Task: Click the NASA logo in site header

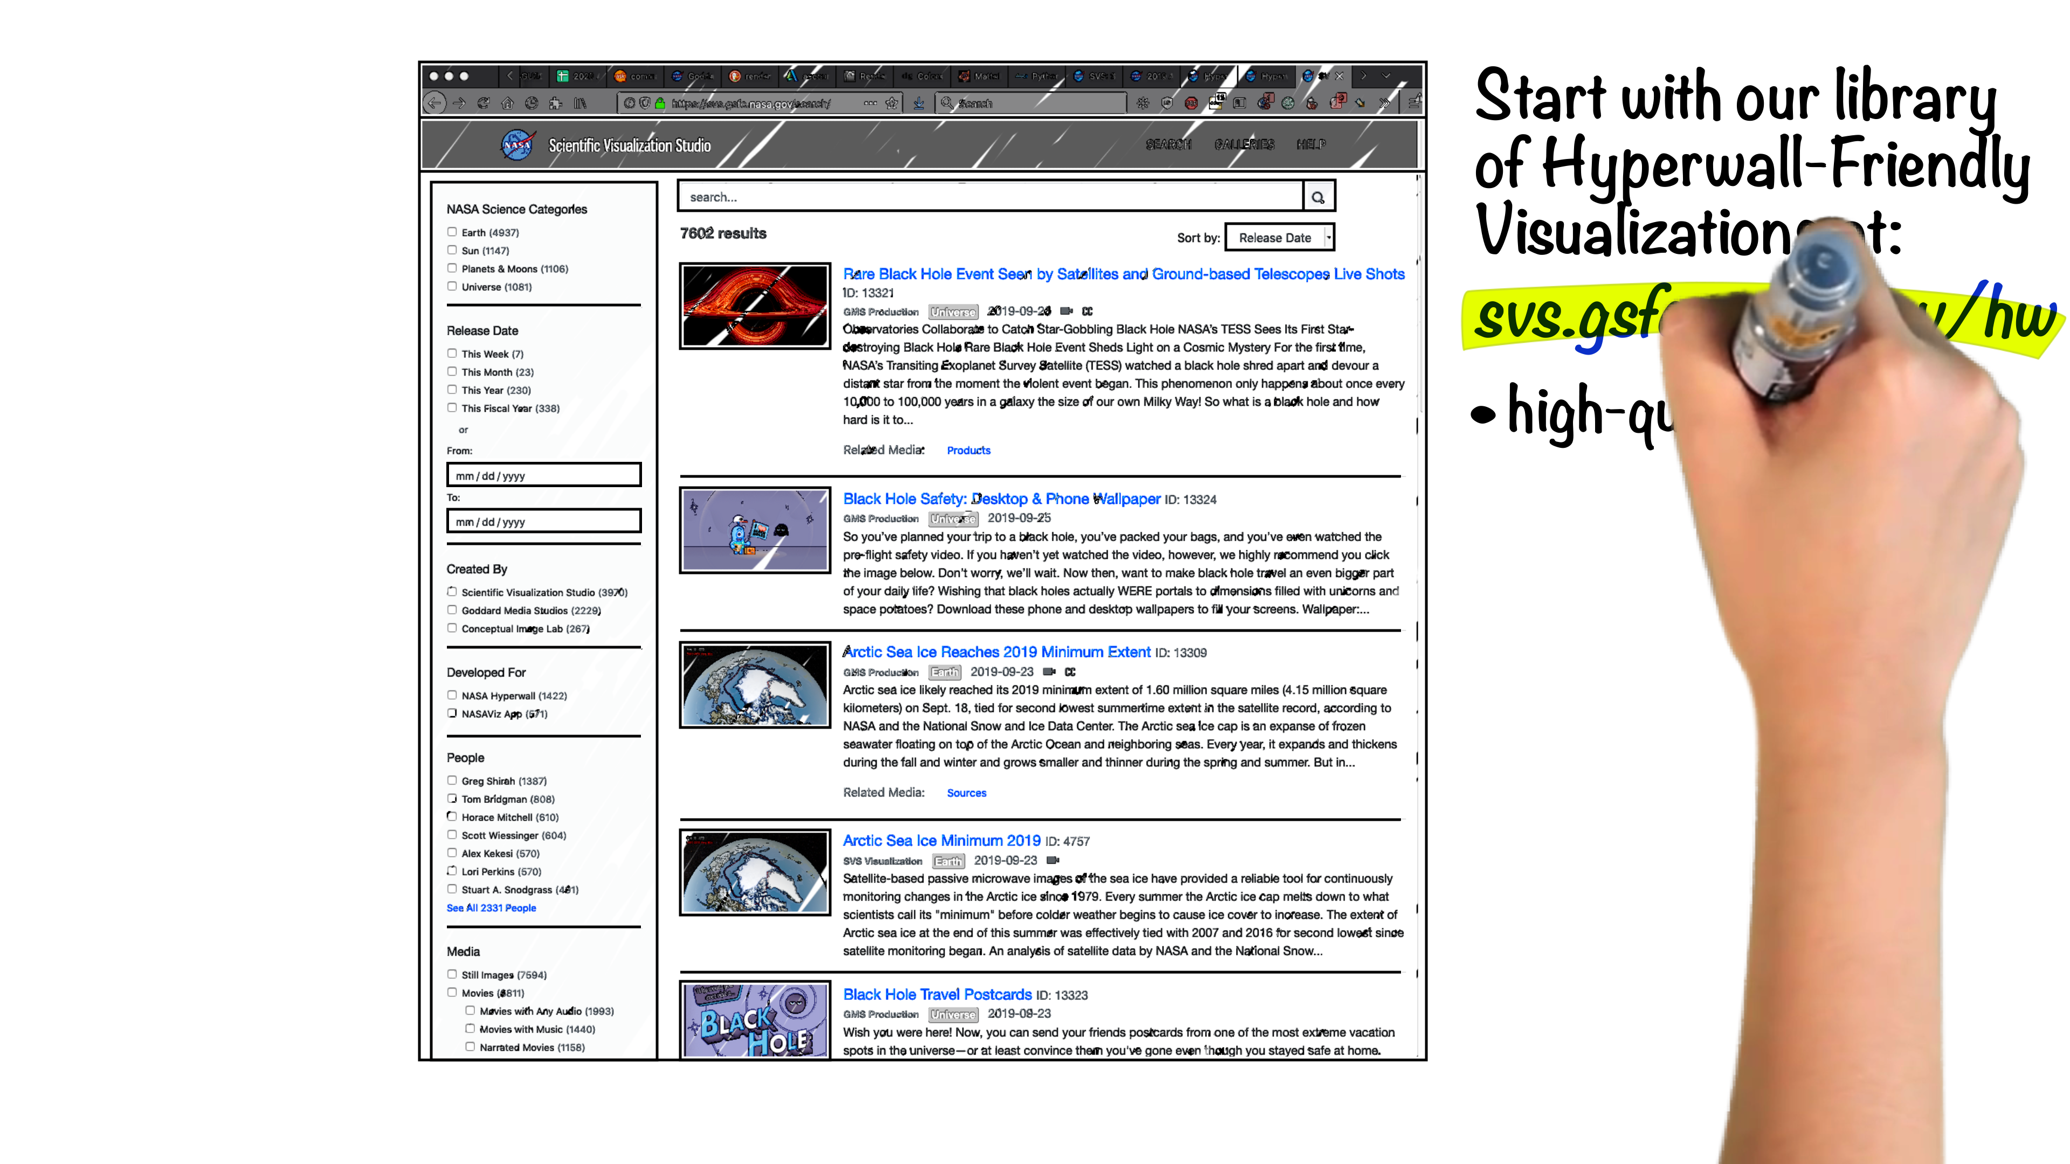Action: pos(517,145)
